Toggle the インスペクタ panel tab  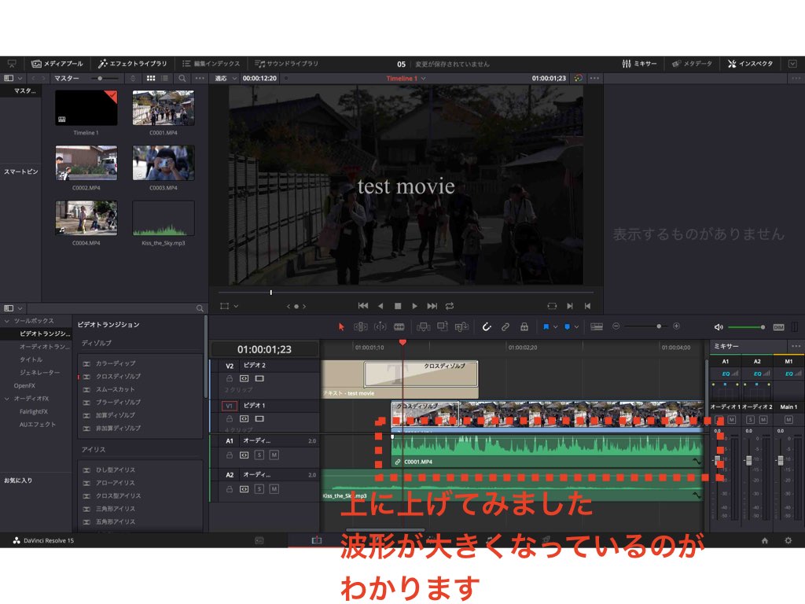tap(750, 64)
